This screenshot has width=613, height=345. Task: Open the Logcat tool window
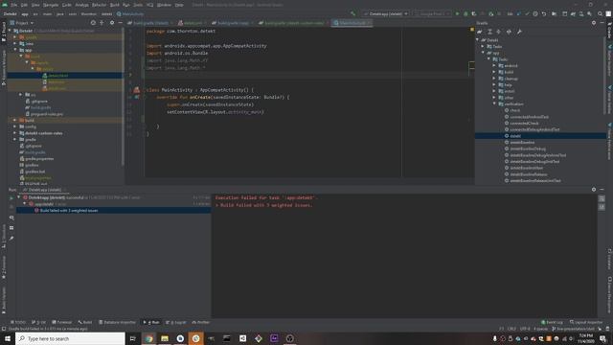(x=176, y=322)
